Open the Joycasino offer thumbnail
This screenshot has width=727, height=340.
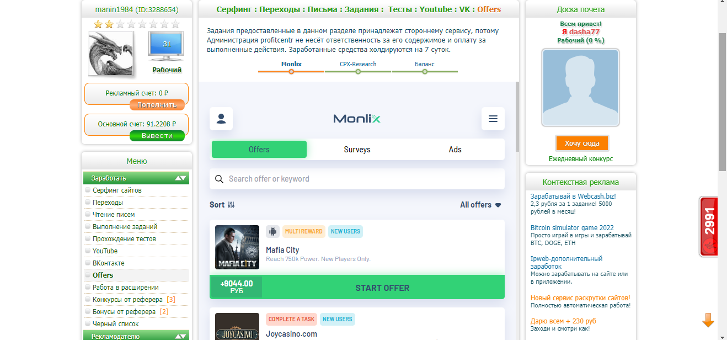tap(237, 327)
